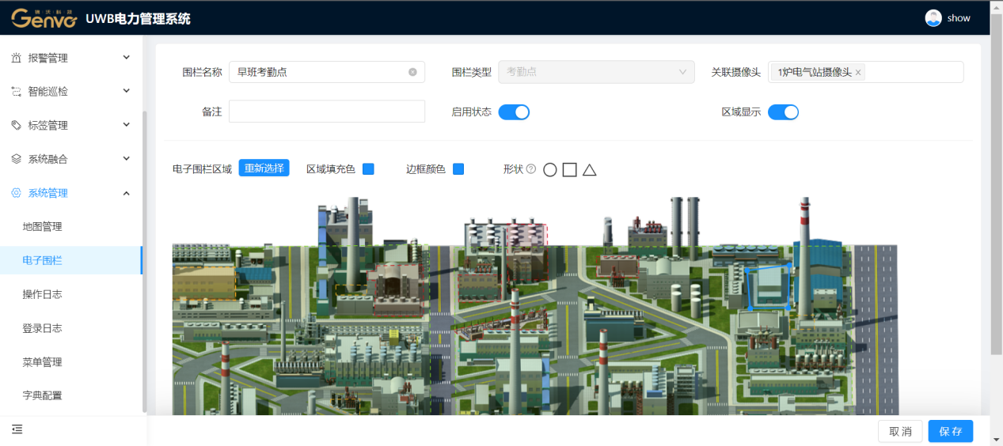Click the 形状 help question icon
The width and height of the screenshot is (1003, 446).
click(531, 168)
